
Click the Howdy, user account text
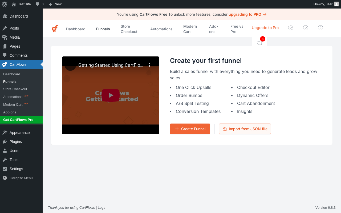click(323, 4)
